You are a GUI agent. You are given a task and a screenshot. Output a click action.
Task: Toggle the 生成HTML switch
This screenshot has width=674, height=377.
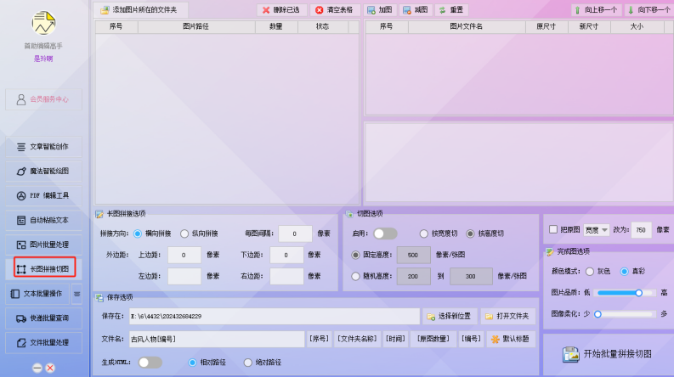pyautogui.click(x=150, y=363)
